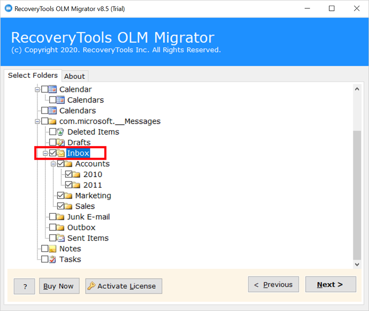This screenshot has height=311, width=369.
Task: Select the Sales folder label
Action: tap(85, 206)
